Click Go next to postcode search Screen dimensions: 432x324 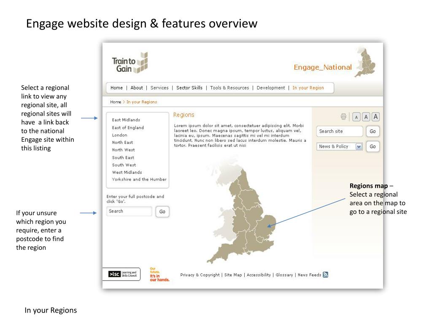[162, 212]
